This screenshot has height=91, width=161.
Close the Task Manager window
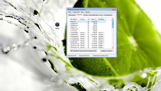114,10
